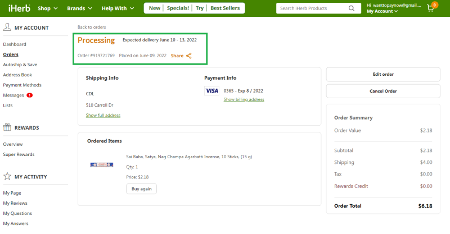This screenshot has width=450, height=234.
Task: Expand the My Account header dropdown
Action: (x=382, y=11)
